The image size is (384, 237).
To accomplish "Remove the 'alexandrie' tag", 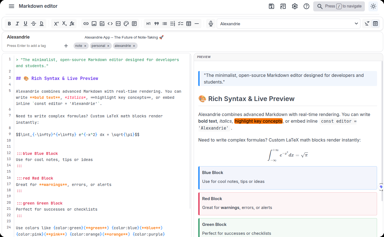I will point(134,46).
